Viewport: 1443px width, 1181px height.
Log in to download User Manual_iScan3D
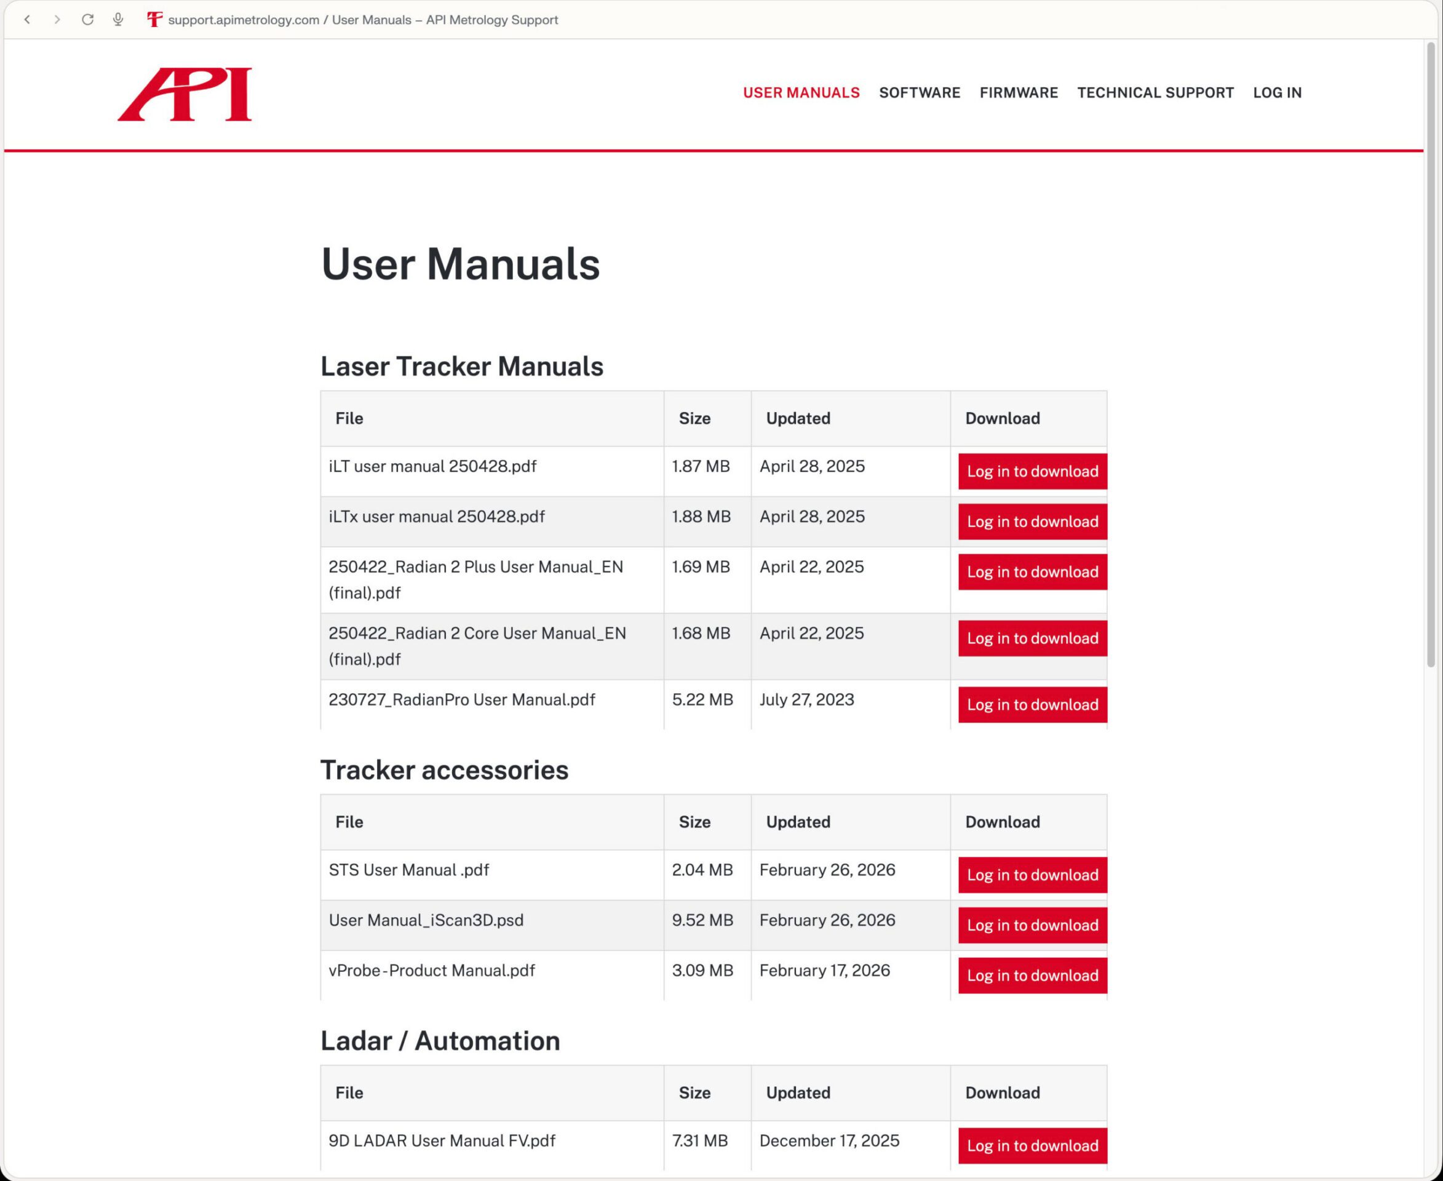(x=1032, y=925)
